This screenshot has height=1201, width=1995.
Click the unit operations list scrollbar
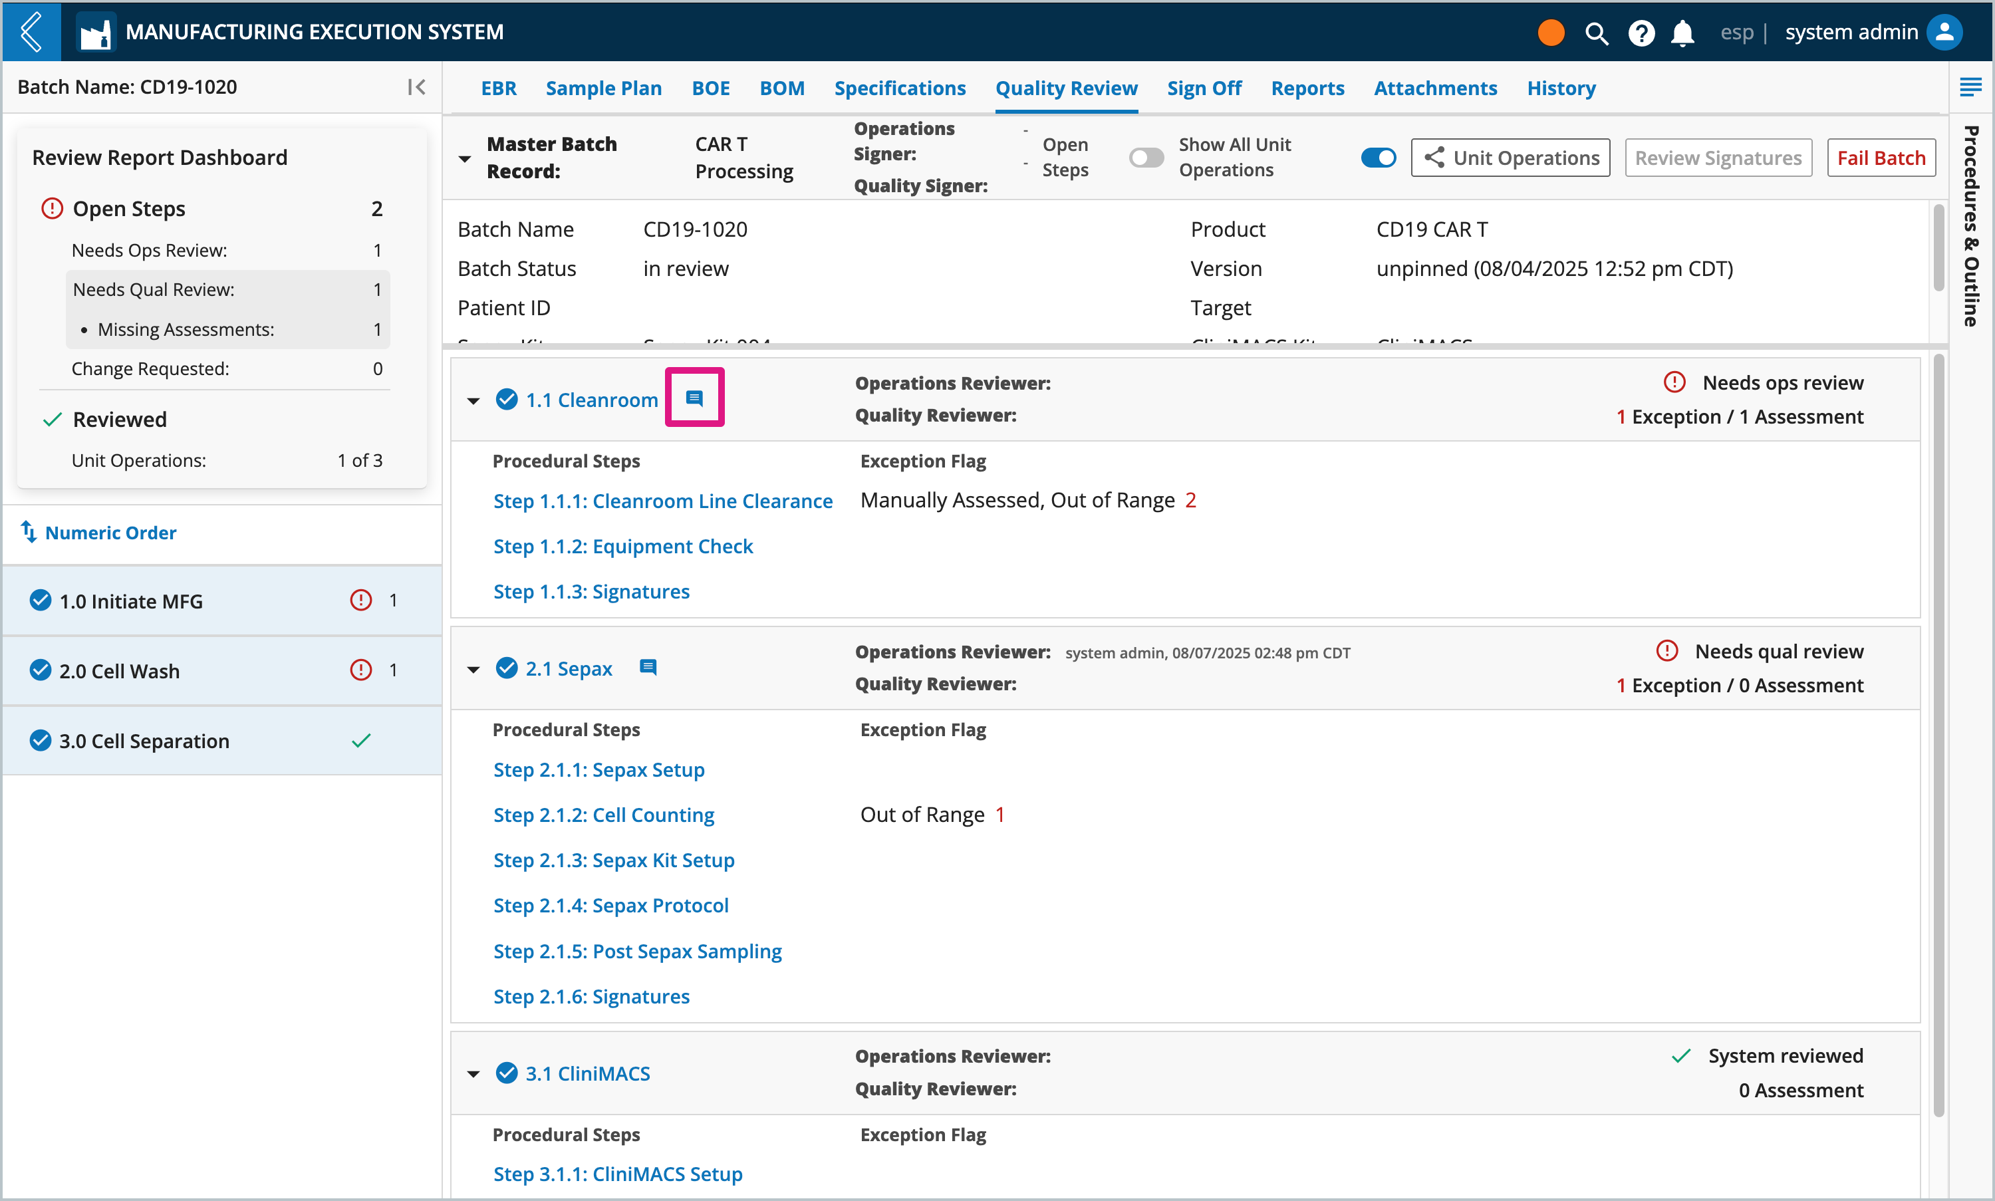tap(1938, 735)
